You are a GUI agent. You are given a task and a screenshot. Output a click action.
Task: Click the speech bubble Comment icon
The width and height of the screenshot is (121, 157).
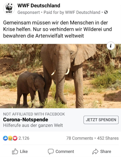[51, 151]
